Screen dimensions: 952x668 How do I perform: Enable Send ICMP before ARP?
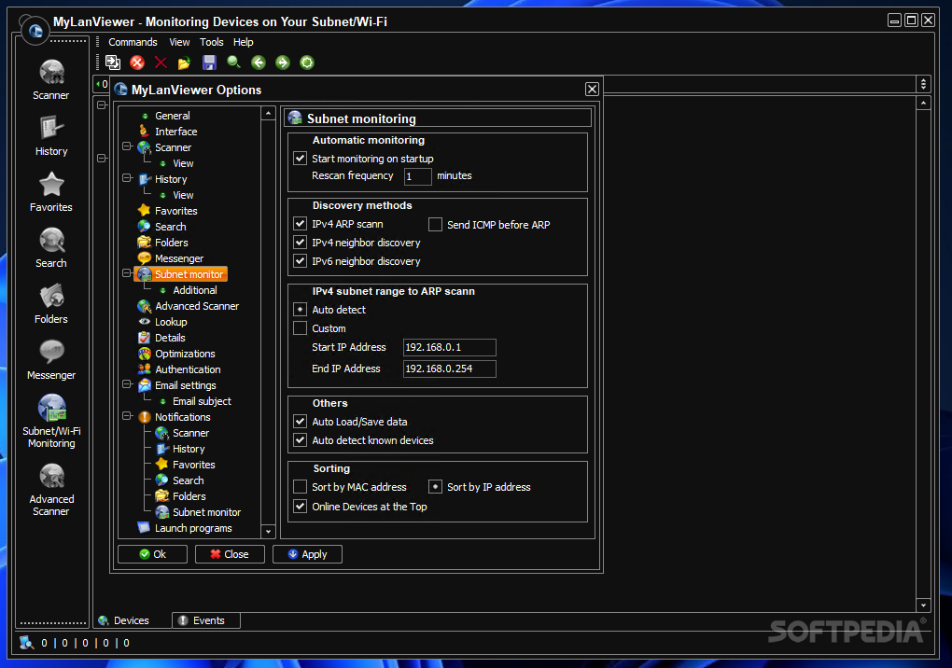pyautogui.click(x=435, y=225)
